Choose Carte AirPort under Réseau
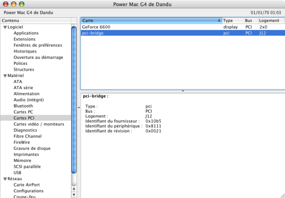This screenshot has width=285, height=198. click(26, 185)
